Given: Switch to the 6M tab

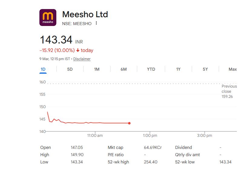Looking at the screenshot, I should pyautogui.click(x=124, y=69).
